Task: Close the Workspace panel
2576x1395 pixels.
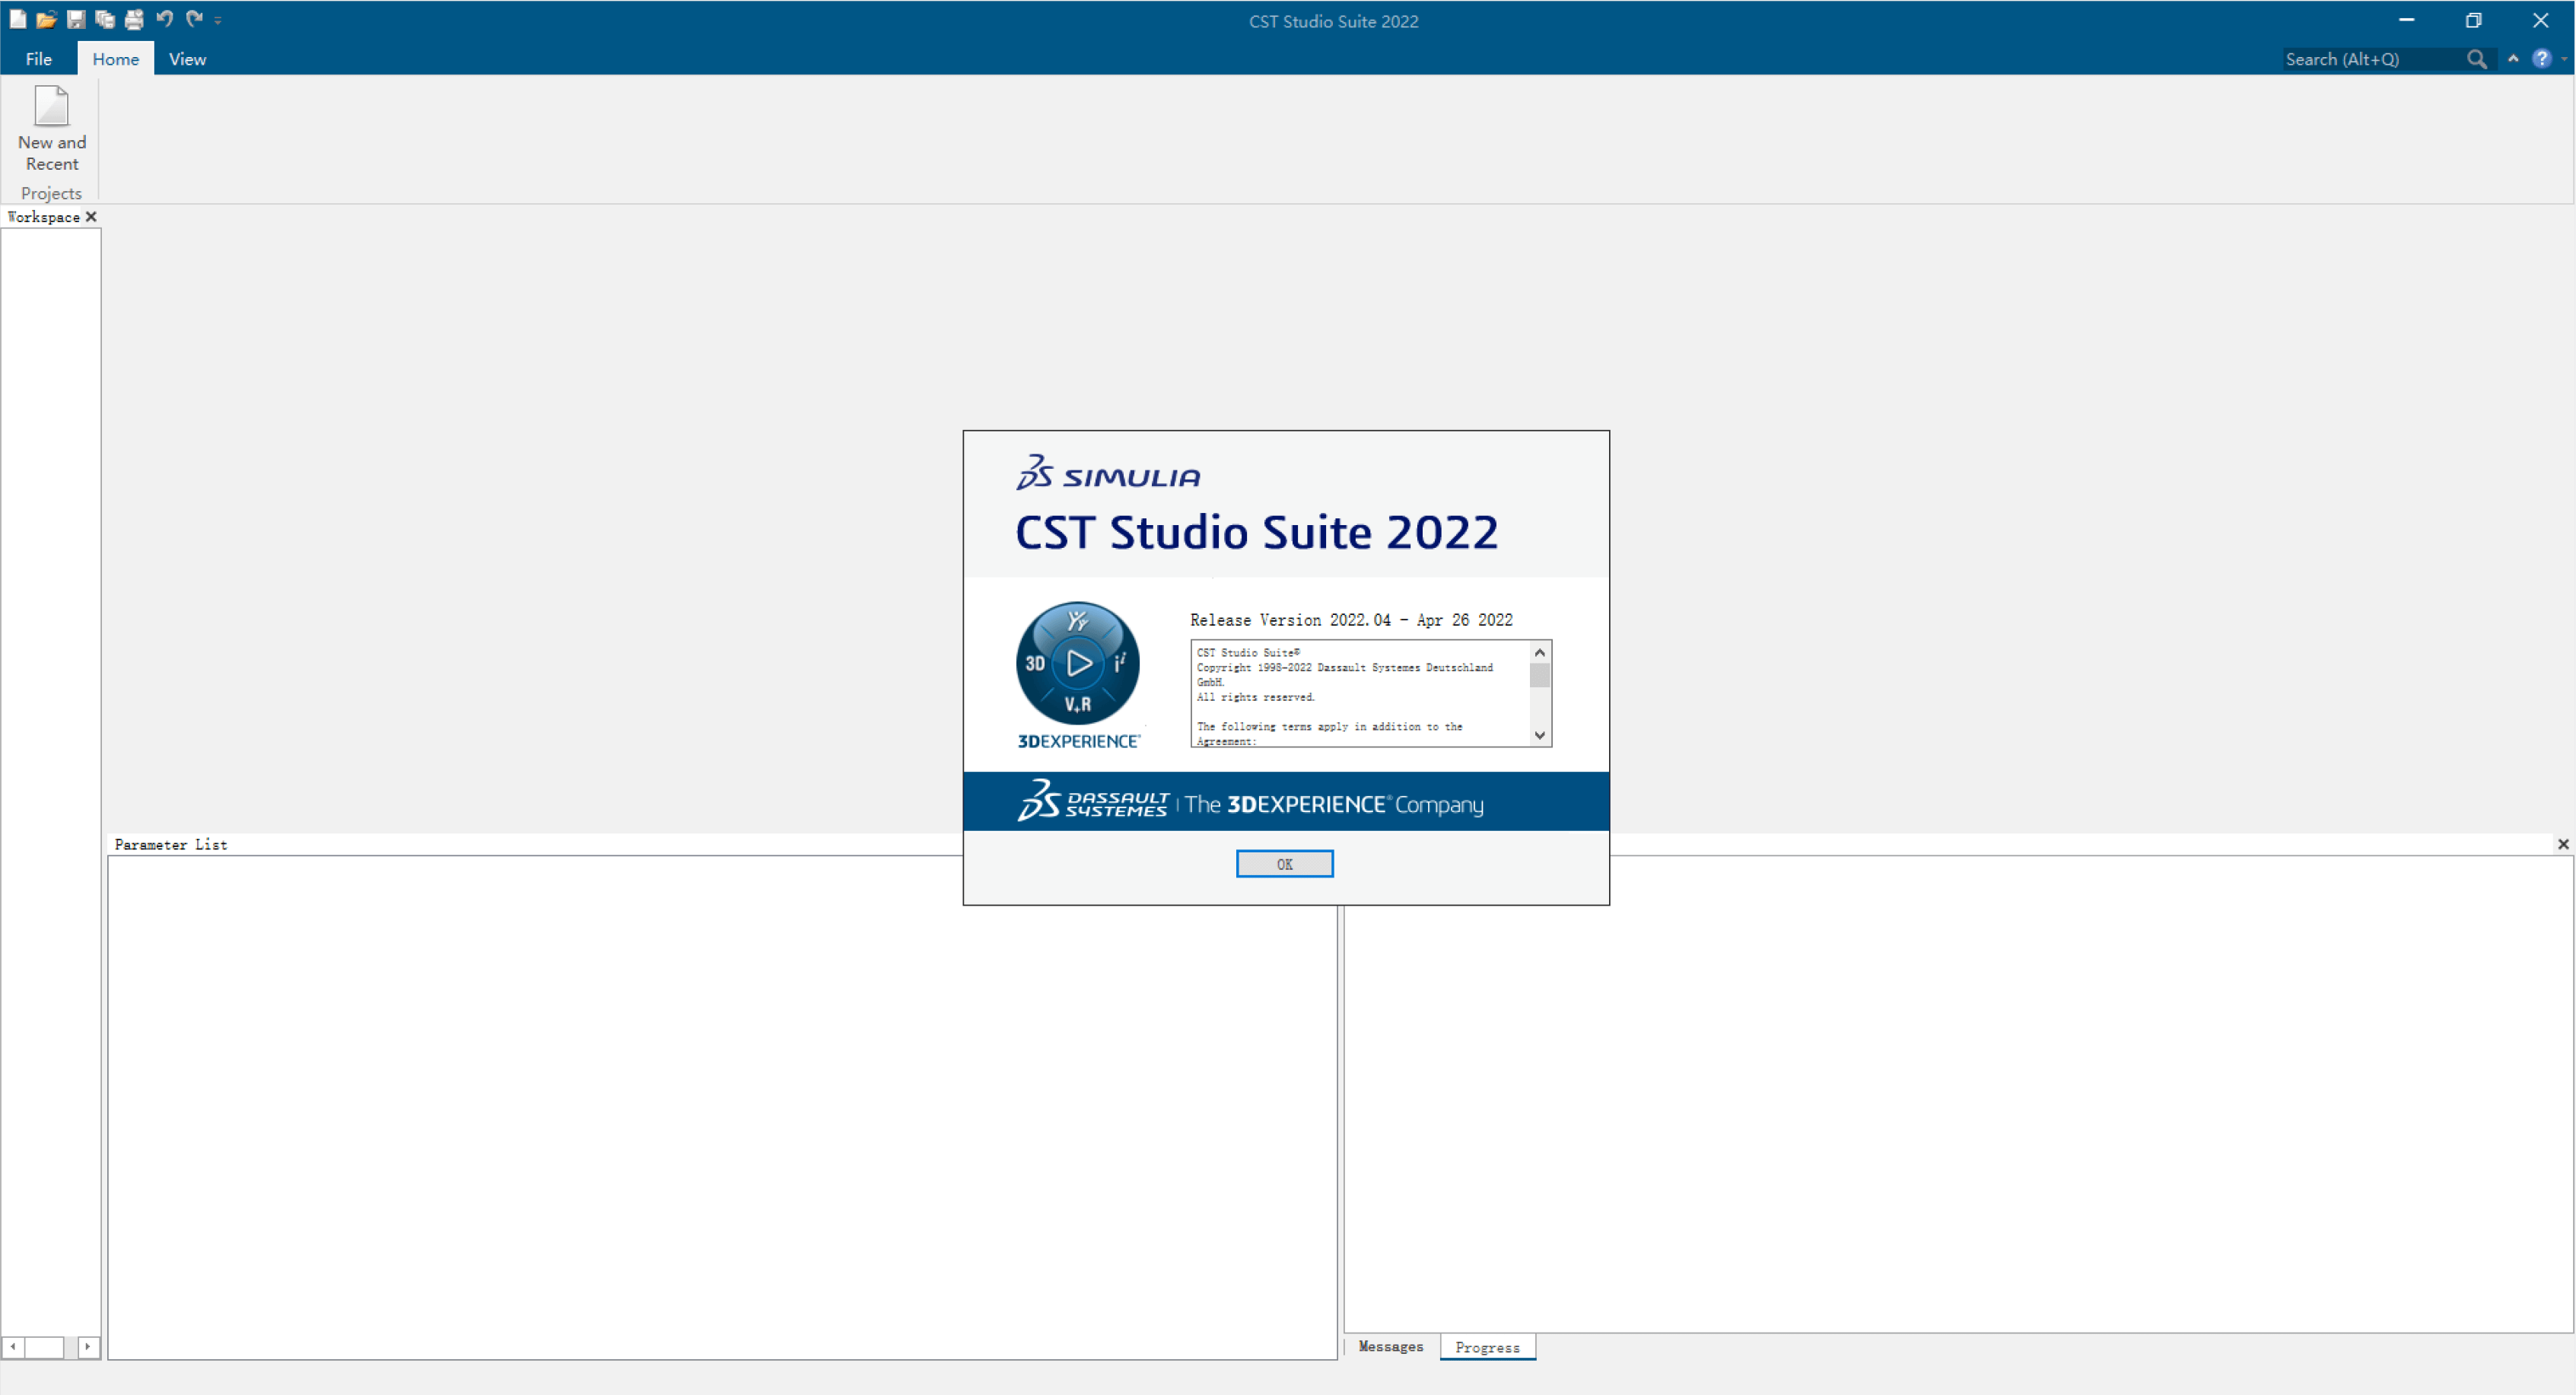Action: point(91,216)
